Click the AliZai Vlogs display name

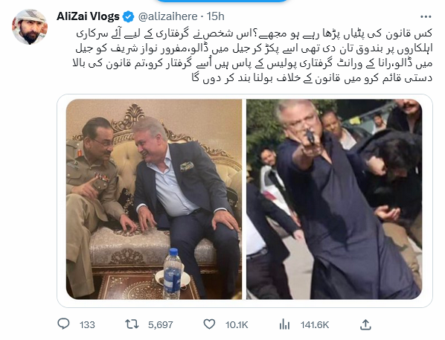pos(88,16)
